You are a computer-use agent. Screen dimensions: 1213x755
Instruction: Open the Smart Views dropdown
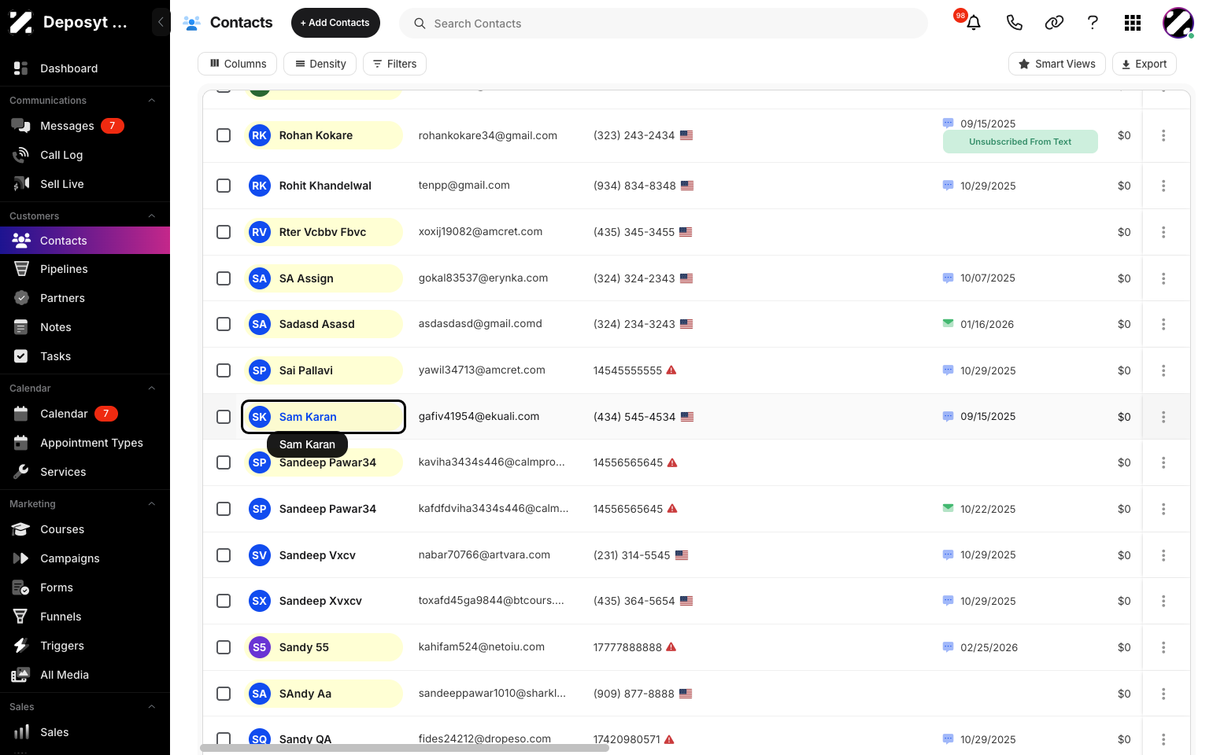pyautogui.click(x=1056, y=64)
